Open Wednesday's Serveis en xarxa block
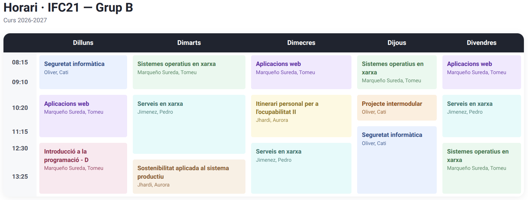528x200 pixels. pos(301,168)
